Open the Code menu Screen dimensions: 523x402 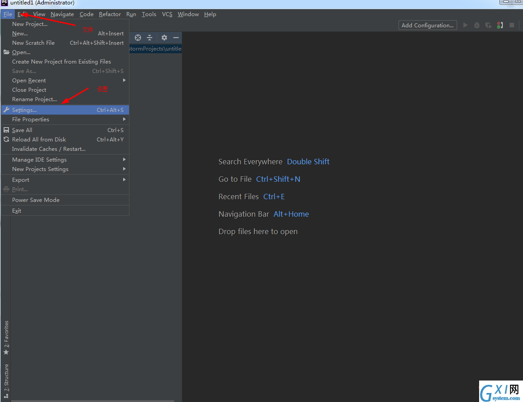click(x=86, y=14)
